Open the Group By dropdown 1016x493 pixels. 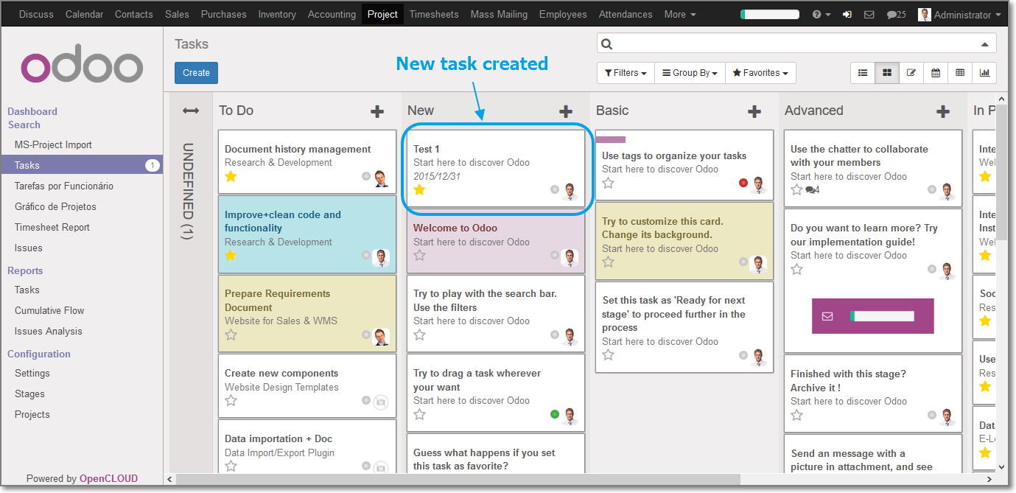690,73
